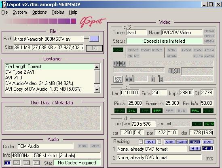This screenshot has height=168, width=222.
Task: Click the I709 indicator
Action: click(186, 50)
